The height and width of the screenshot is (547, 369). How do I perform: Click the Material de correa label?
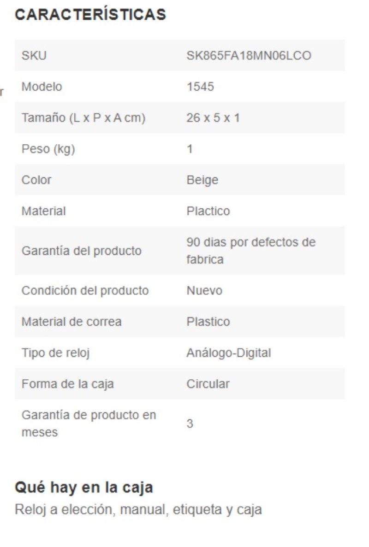[71, 322]
